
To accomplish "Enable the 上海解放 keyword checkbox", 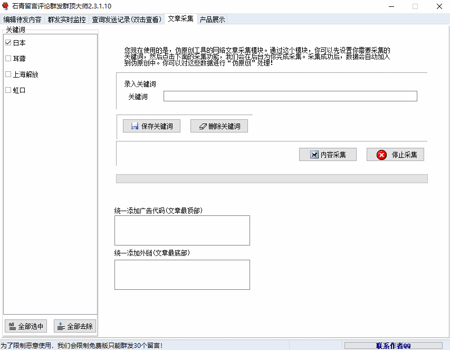I will [8, 74].
